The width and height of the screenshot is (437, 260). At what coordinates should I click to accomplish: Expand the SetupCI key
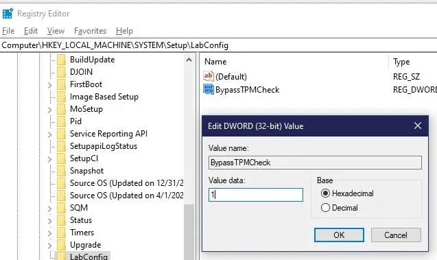point(50,159)
